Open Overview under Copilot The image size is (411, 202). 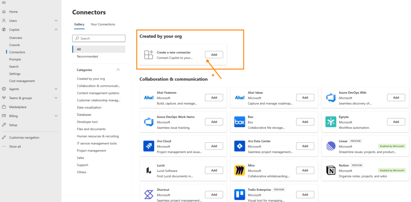[x=16, y=38]
